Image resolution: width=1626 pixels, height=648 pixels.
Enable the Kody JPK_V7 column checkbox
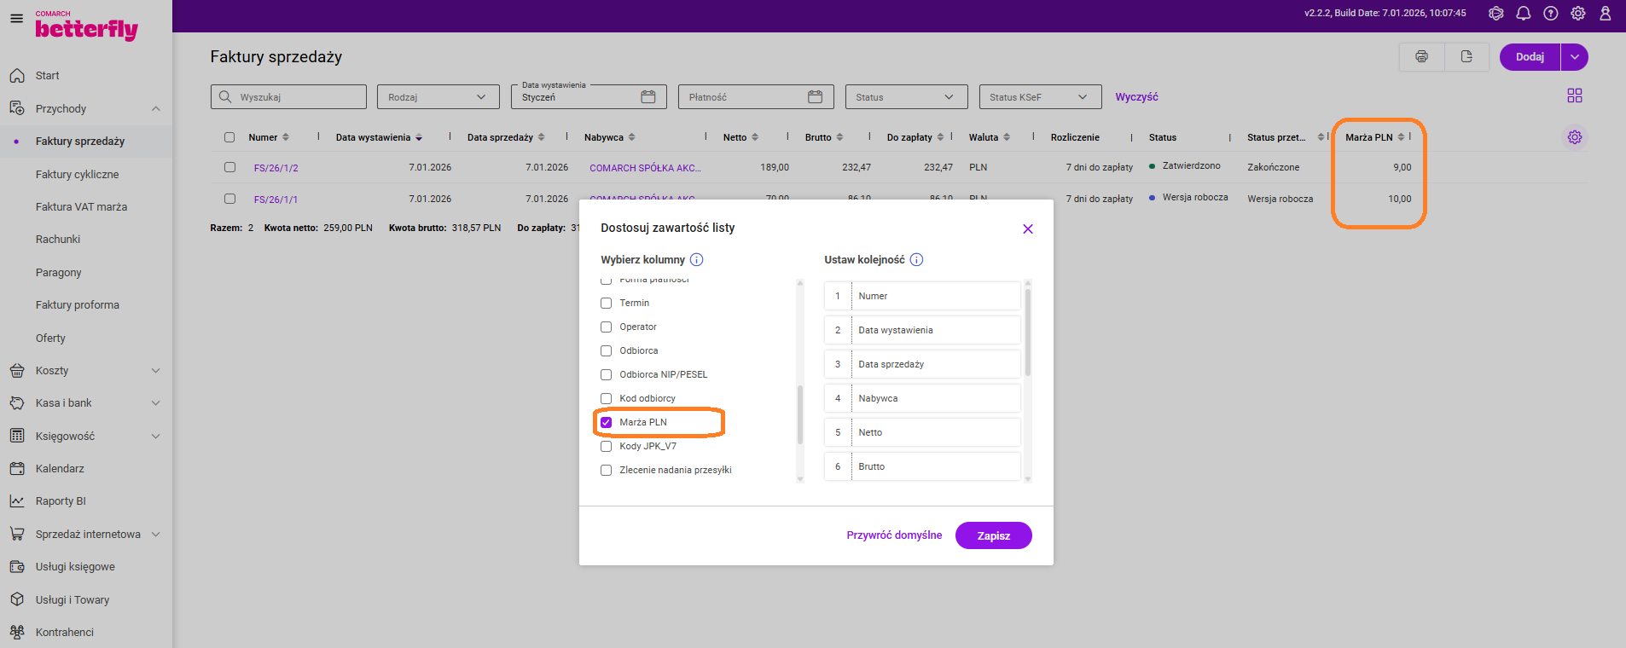tap(607, 446)
